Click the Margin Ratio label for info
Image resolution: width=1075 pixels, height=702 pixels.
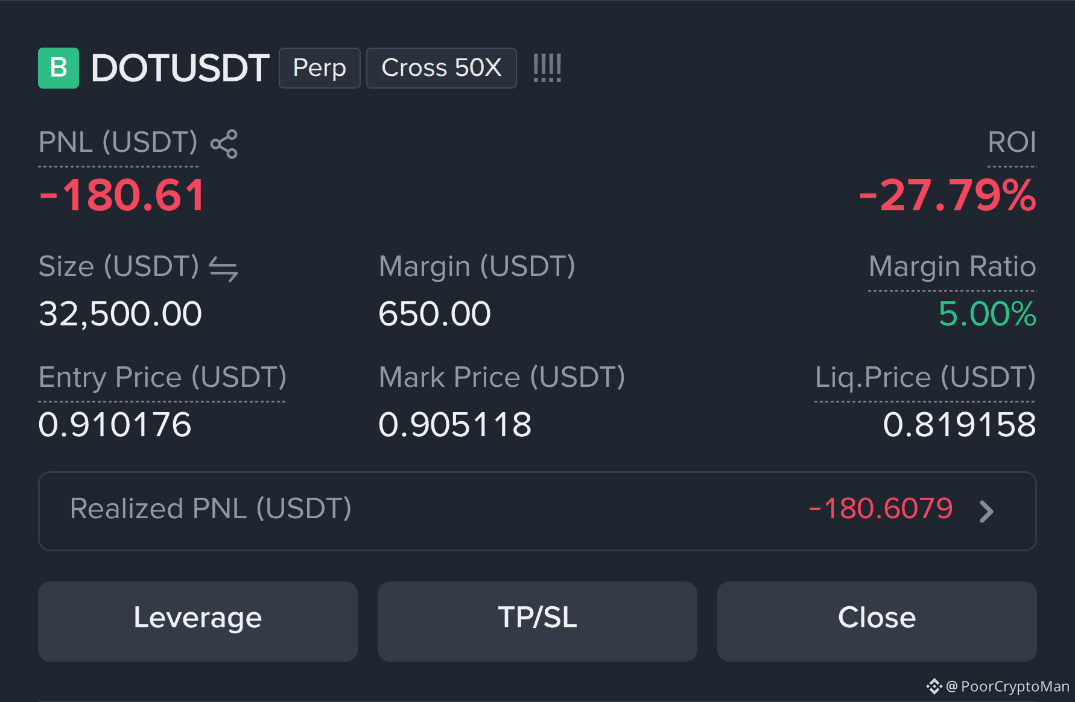[953, 267]
